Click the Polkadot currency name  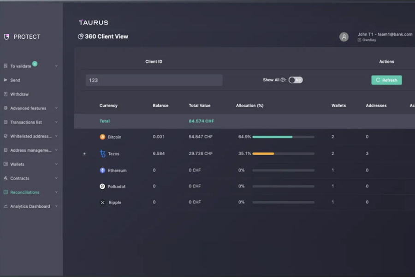117,187
